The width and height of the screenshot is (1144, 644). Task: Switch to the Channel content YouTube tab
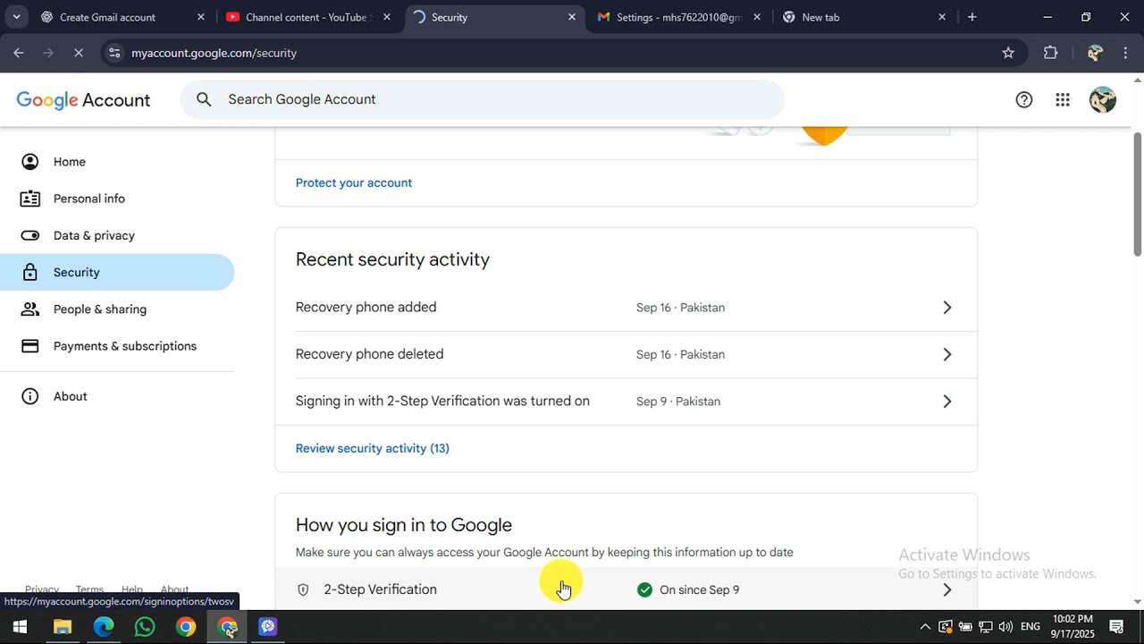(x=308, y=17)
